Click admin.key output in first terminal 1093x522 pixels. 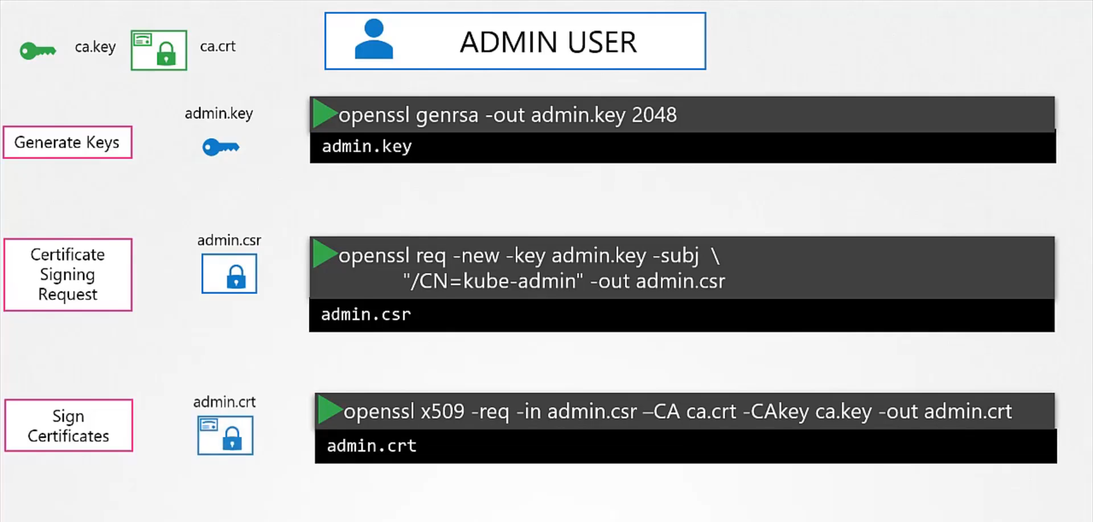(367, 146)
